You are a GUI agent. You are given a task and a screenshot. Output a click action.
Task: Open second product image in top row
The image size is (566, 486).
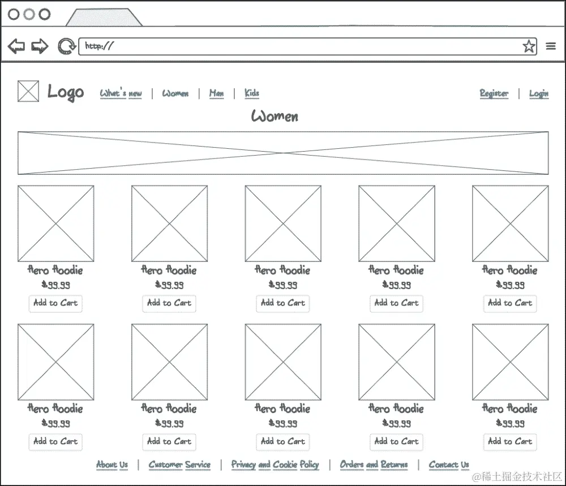pyautogui.click(x=169, y=223)
